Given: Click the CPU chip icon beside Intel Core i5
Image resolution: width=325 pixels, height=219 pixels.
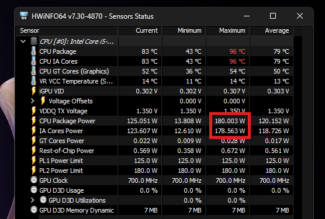Looking at the screenshot, I should click(x=34, y=41).
